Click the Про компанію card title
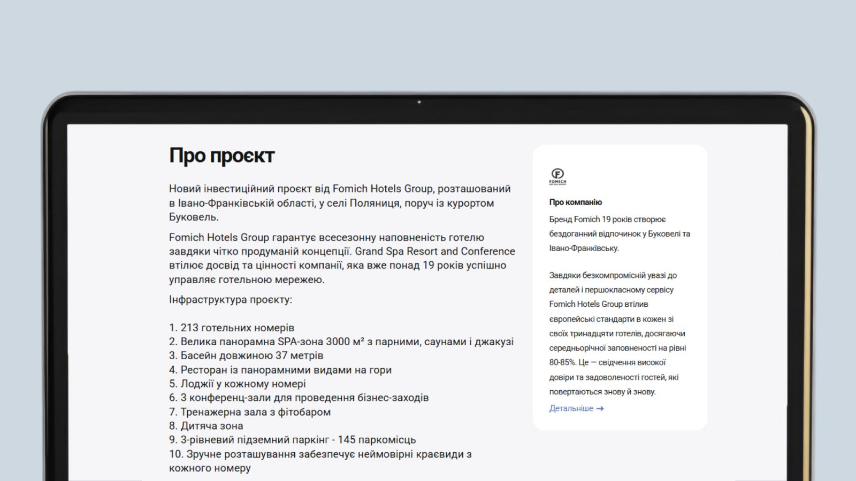The height and width of the screenshot is (481, 856). pyautogui.click(x=575, y=202)
